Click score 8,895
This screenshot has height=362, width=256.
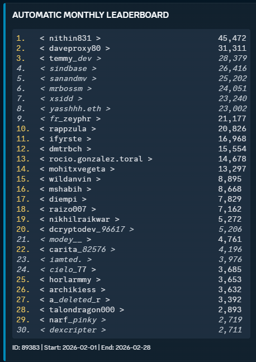pos(230,179)
